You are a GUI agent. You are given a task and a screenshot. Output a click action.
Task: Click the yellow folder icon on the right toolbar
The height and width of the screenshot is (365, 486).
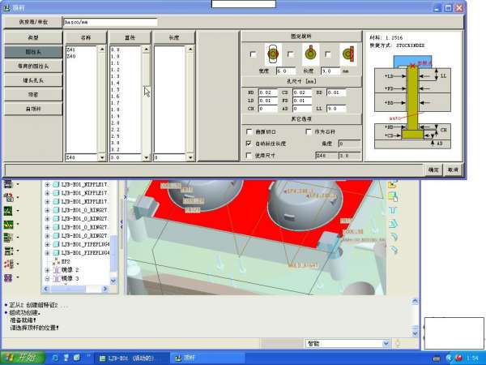click(392, 184)
